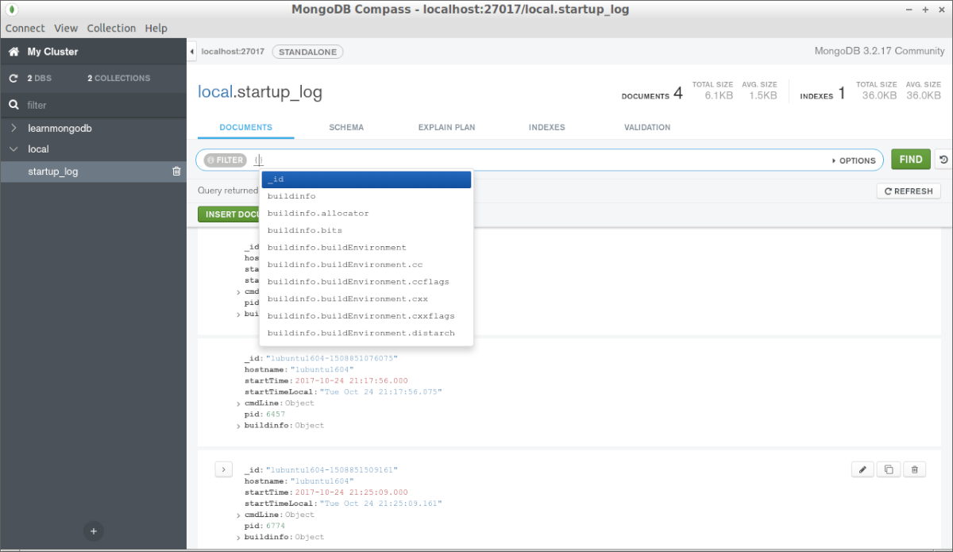The width and height of the screenshot is (953, 552).
Task: Delete the document with the trash icon
Action: pyautogui.click(x=914, y=469)
